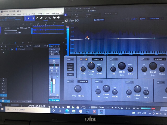Open the トランスポート menu
This screenshot has width=167, height=125.
pyautogui.click(x=40, y=14)
